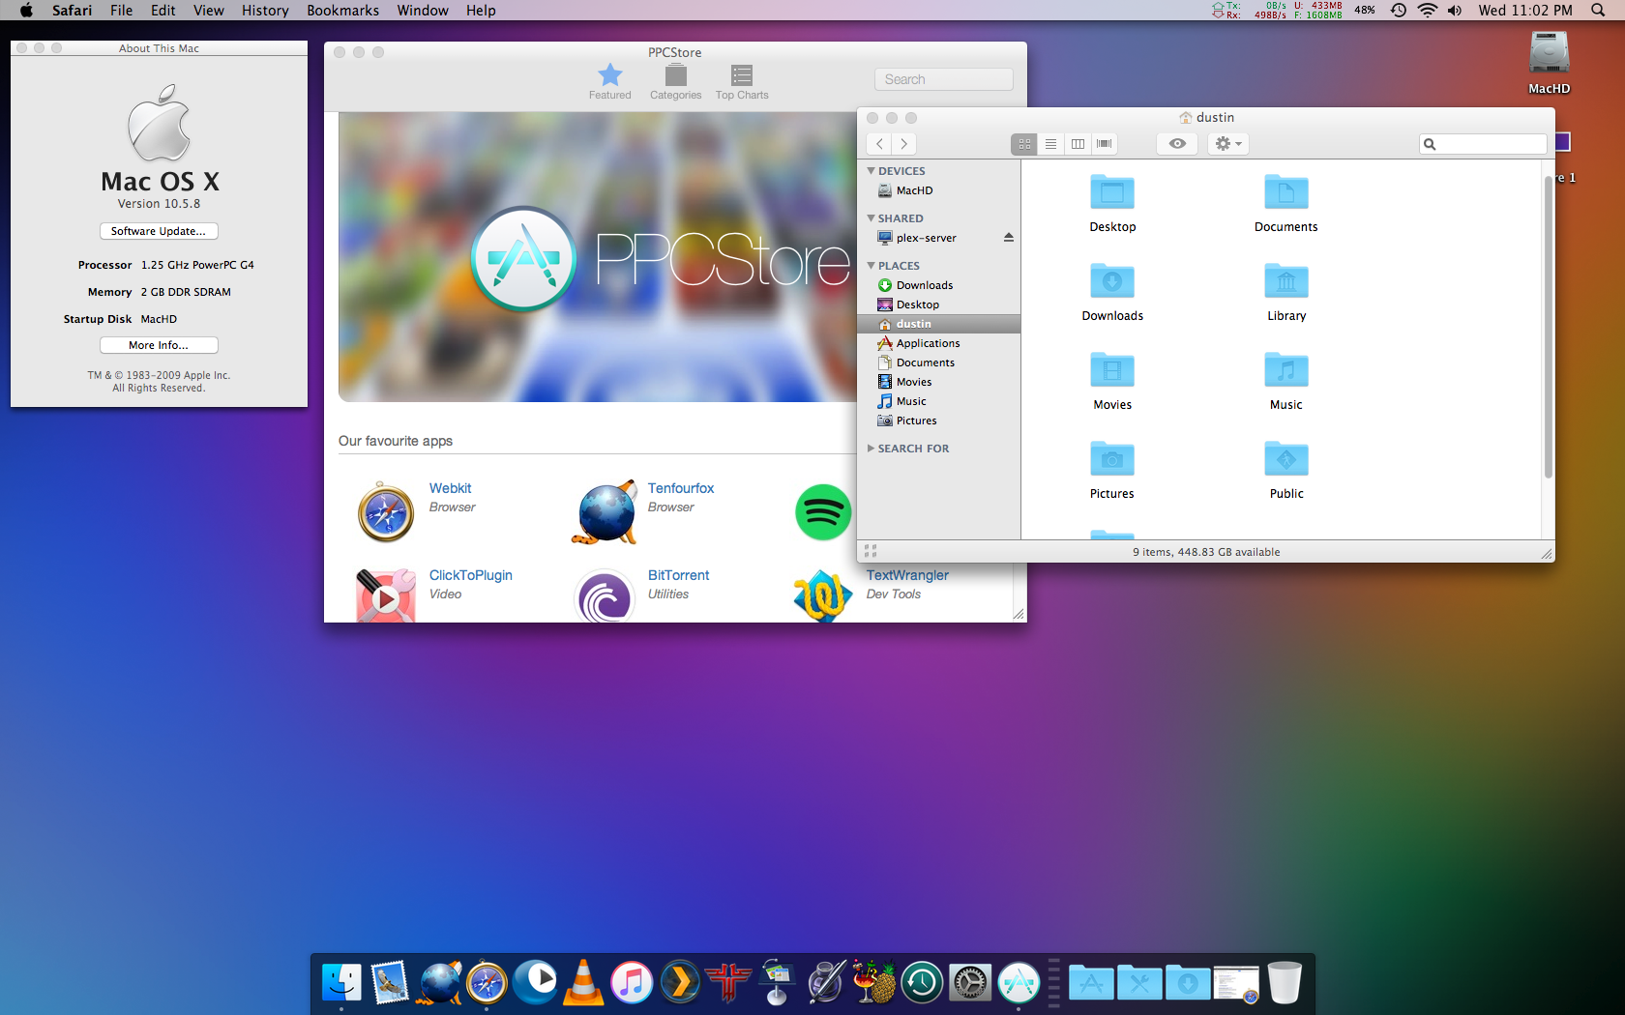Viewport: 1625px width, 1015px height.
Task: Open the Window menu
Action: click(x=423, y=11)
